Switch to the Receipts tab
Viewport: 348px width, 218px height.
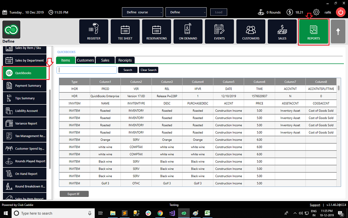click(x=125, y=60)
